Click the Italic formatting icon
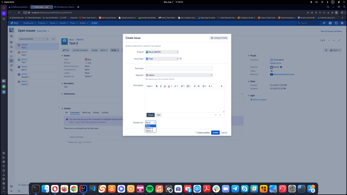 coord(161,86)
